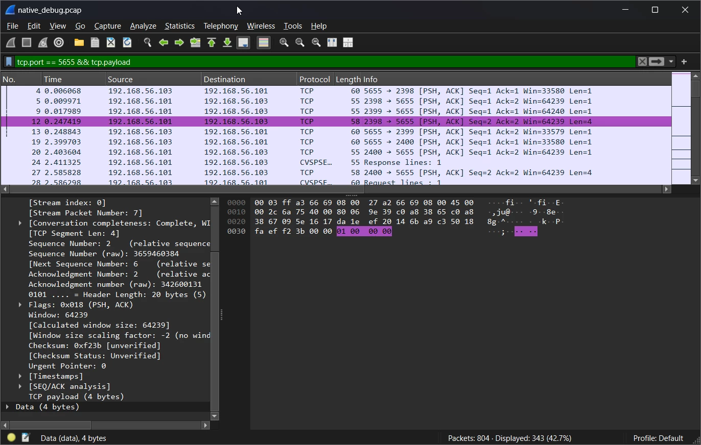Click the expert information status circle

tap(11, 437)
